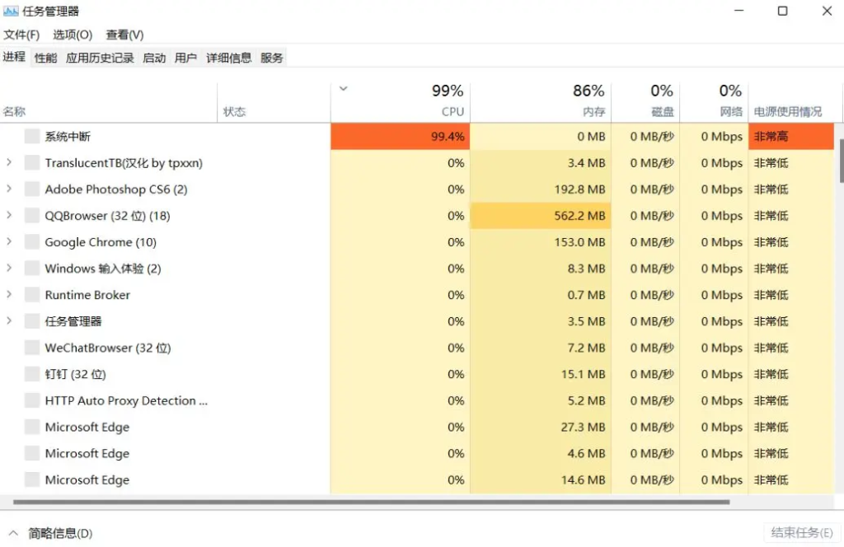Click the 简略信息(D) link
The image size is (844, 547).
coord(60,533)
